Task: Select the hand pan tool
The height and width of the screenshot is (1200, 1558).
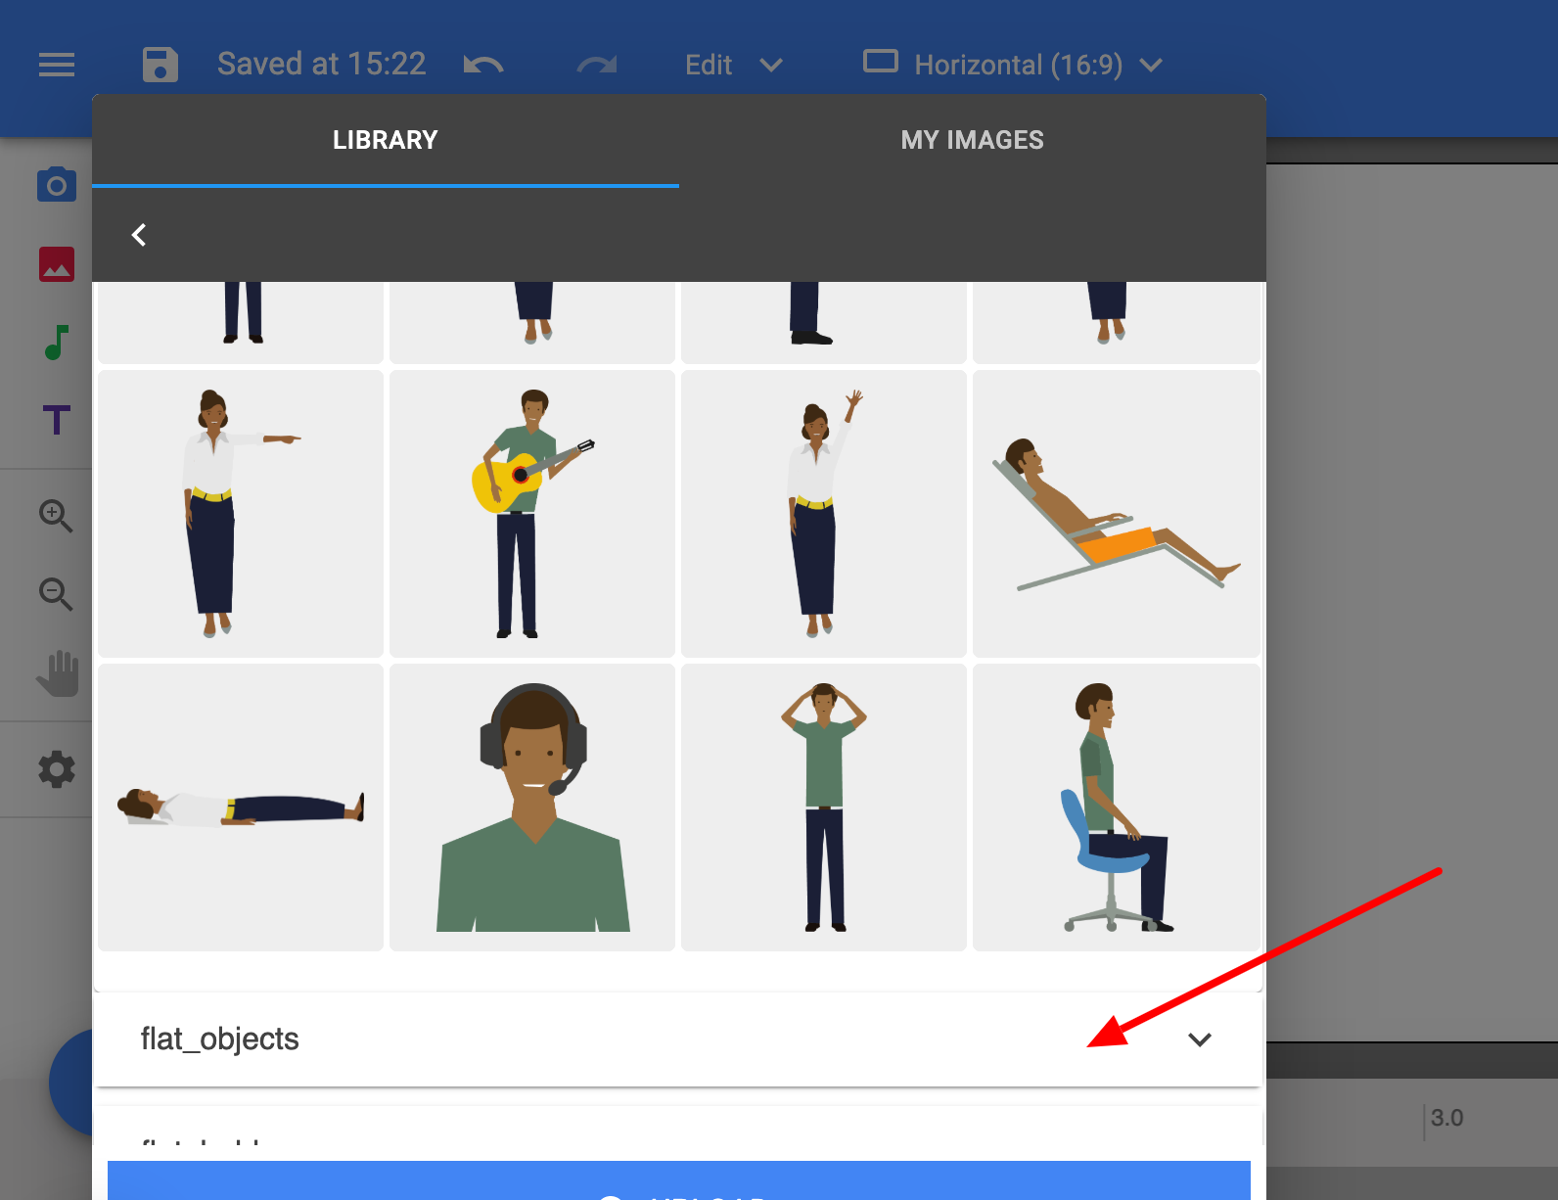Action: pyautogui.click(x=58, y=673)
